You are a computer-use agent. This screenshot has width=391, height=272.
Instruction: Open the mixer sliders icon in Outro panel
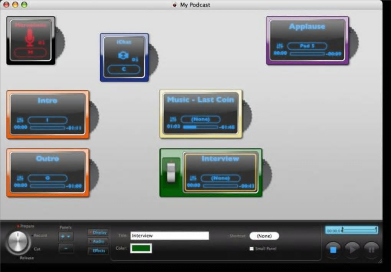(20, 178)
